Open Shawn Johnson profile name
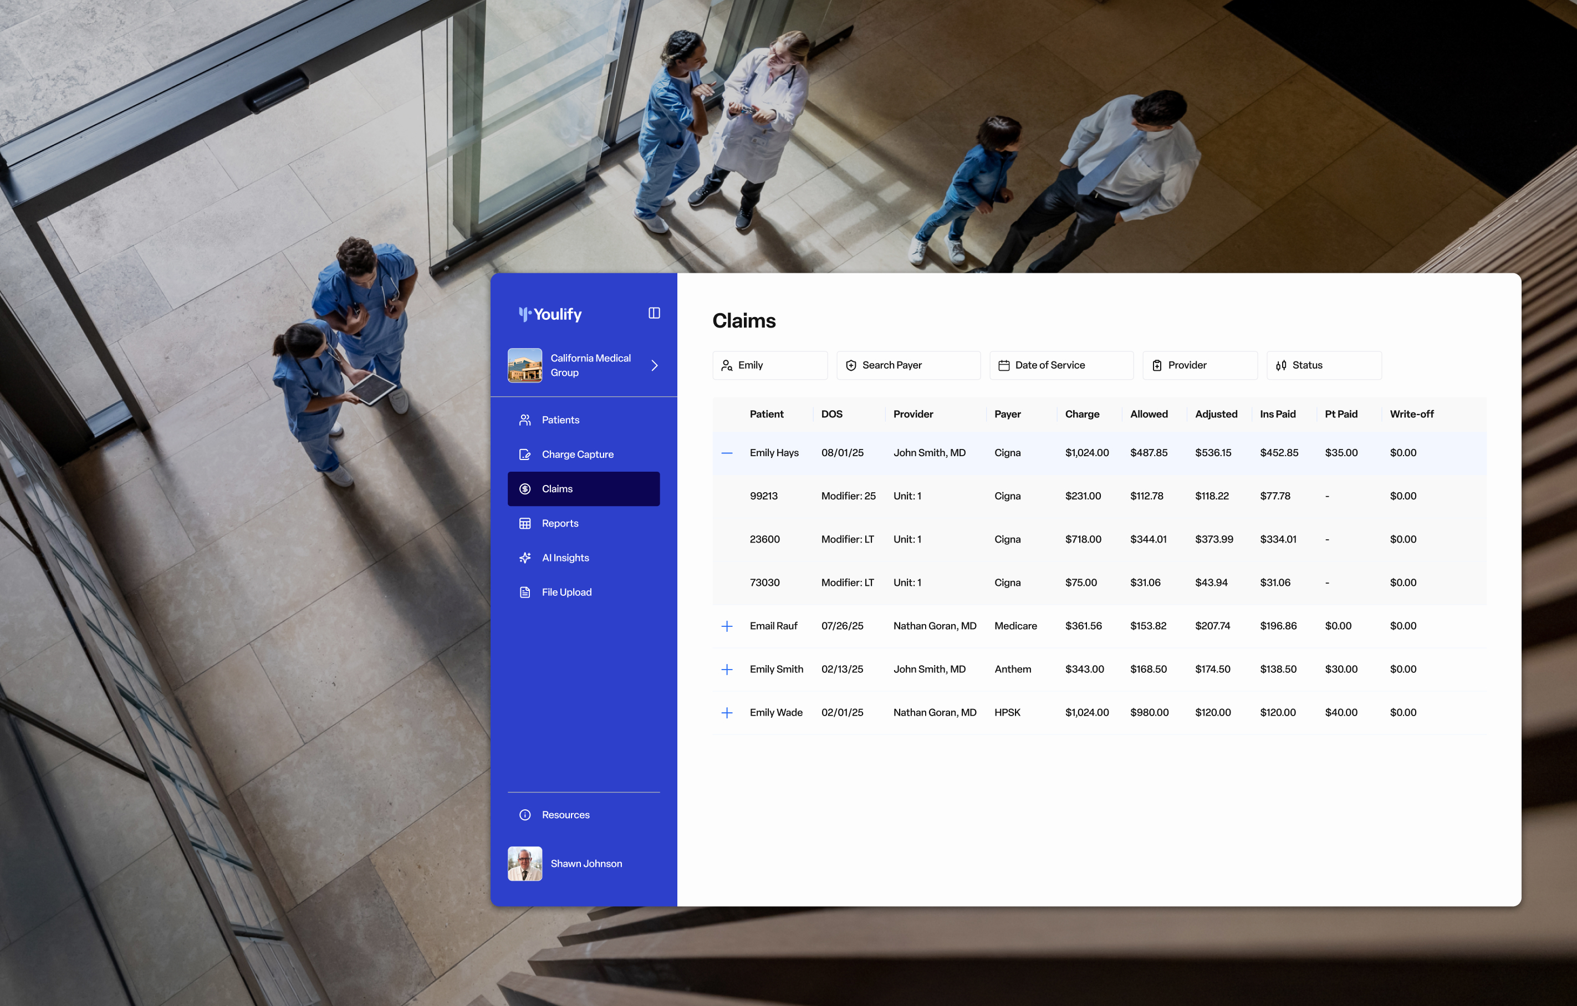 pos(586,863)
